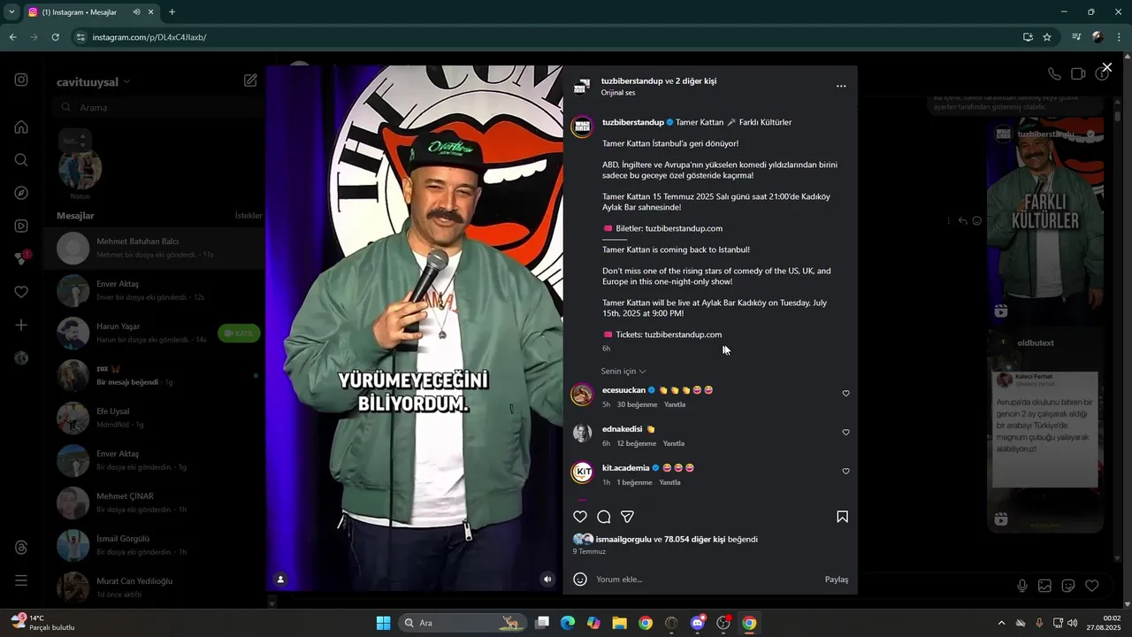Viewport: 1132px width, 637px height.
Task: Mute the reel audio speaker icon
Action: pyautogui.click(x=547, y=579)
